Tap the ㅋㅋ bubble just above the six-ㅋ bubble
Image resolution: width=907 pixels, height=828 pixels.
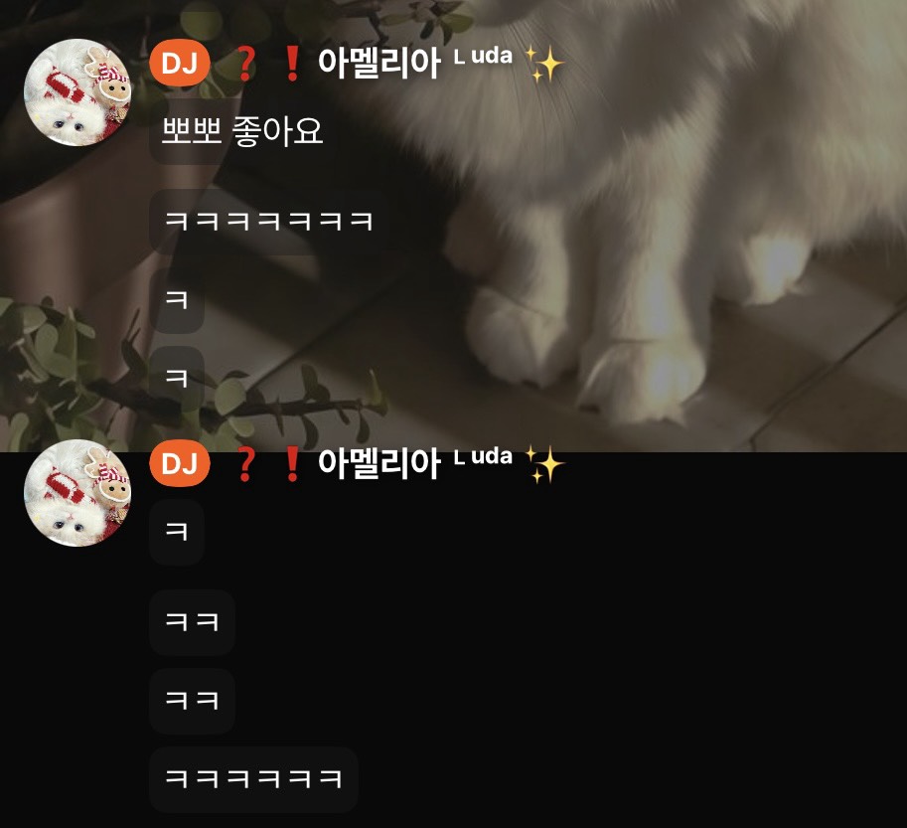192,701
